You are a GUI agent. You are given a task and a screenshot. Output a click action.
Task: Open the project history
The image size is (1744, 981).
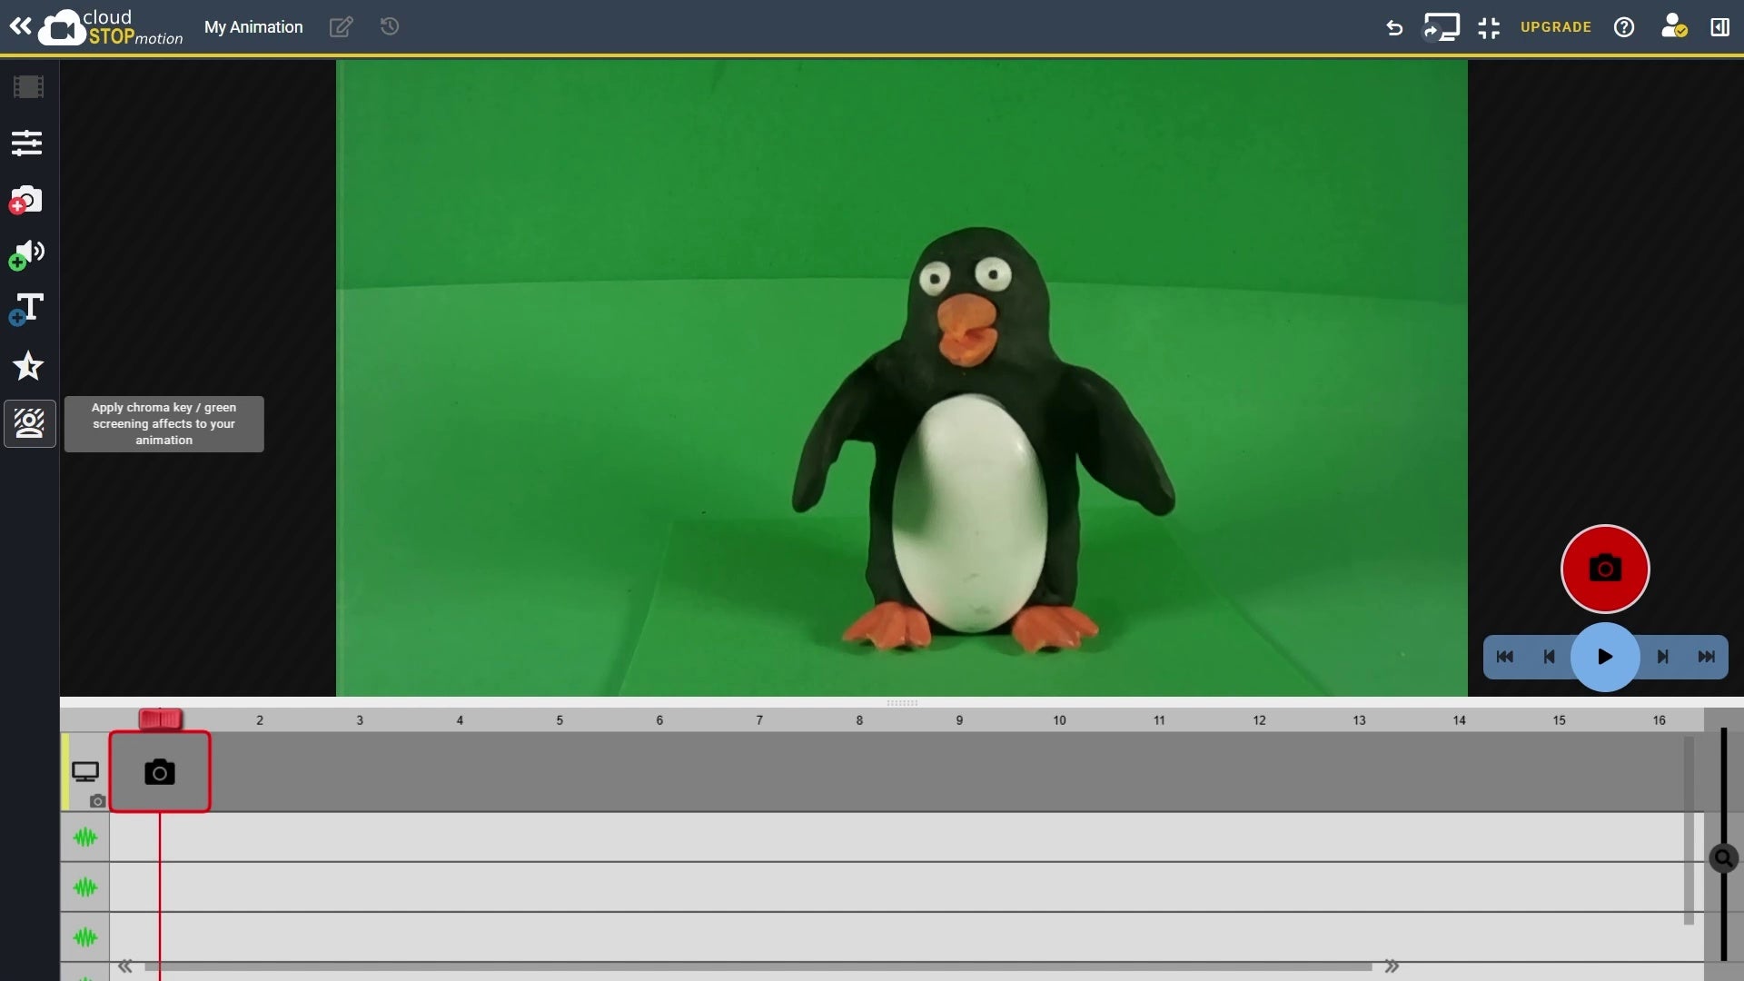[x=390, y=27]
